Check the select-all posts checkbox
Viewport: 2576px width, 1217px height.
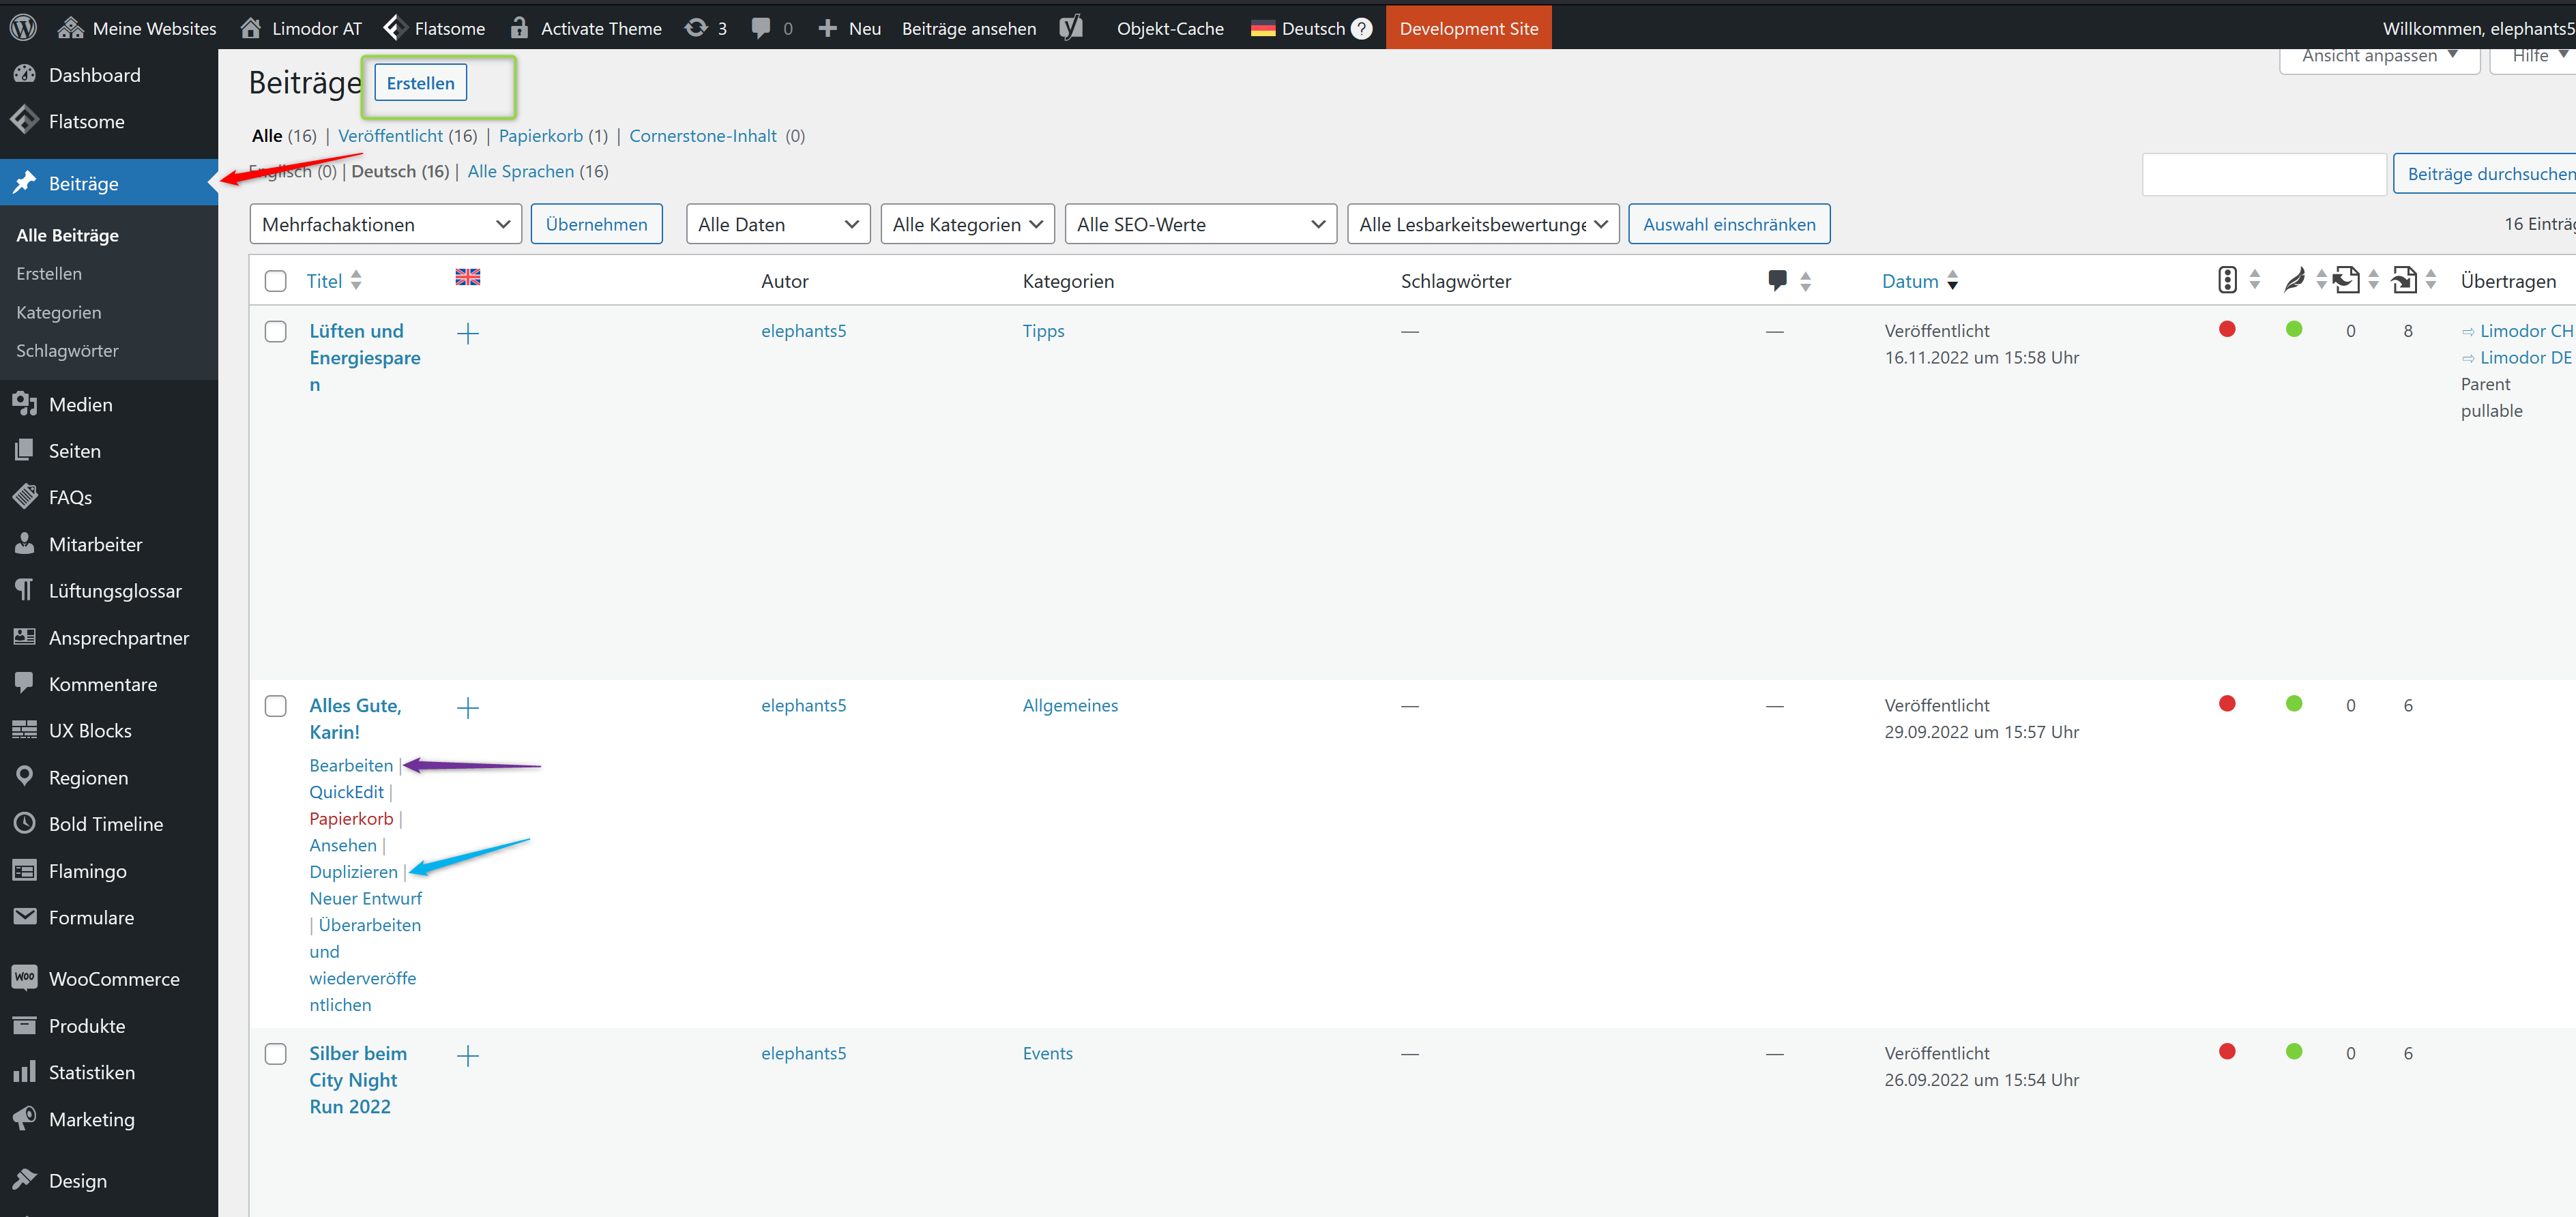275,281
